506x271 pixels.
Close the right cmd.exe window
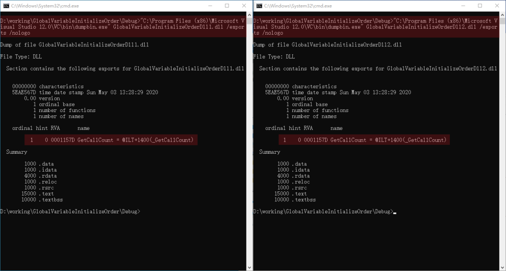click(497, 6)
